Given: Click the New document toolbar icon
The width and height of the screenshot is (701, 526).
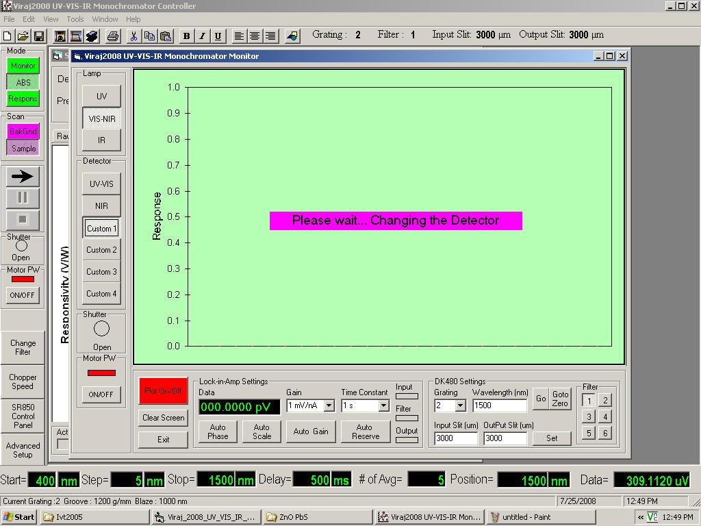Looking at the screenshot, I should pos(8,36).
